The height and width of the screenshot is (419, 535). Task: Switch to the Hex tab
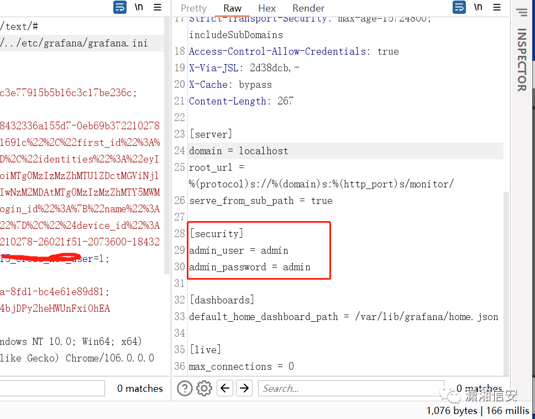267,8
